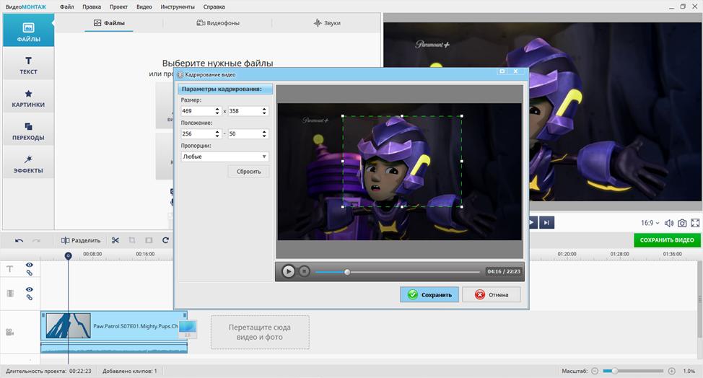This screenshot has height=378, width=703.
Task: Toggle link icon on overlay track
Action: [x=29, y=297]
